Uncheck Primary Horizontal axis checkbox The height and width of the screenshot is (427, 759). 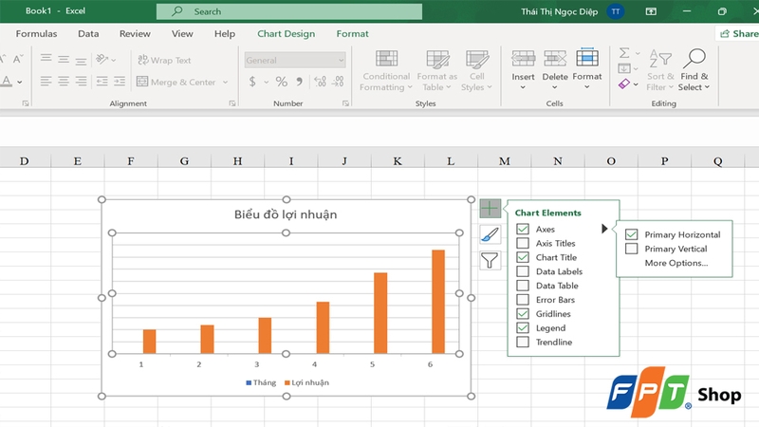click(631, 234)
